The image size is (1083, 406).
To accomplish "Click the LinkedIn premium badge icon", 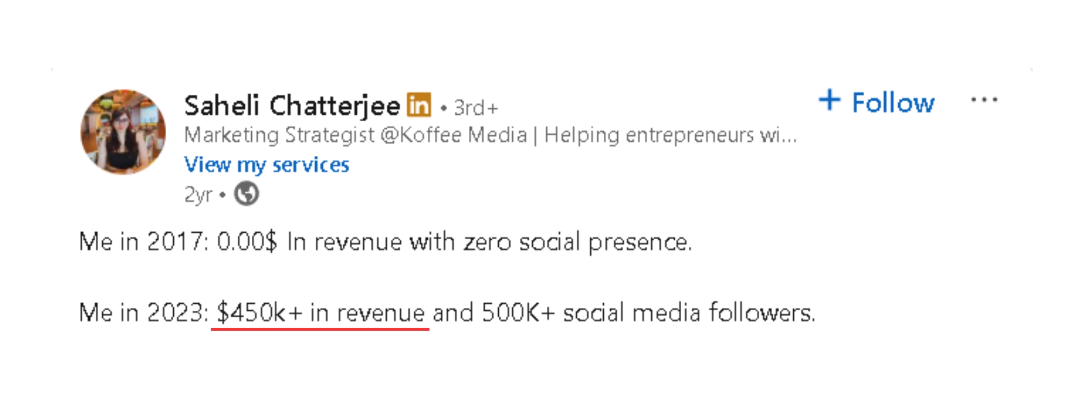I will [419, 105].
